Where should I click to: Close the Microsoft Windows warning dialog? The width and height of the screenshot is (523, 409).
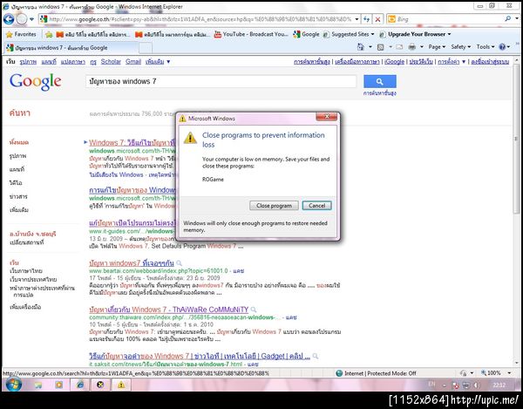point(327,117)
